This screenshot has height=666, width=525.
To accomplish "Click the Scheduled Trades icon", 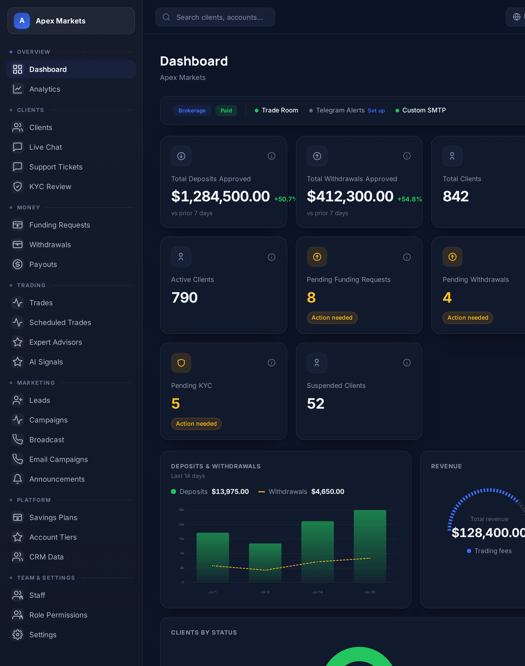I will [x=18, y=322].
